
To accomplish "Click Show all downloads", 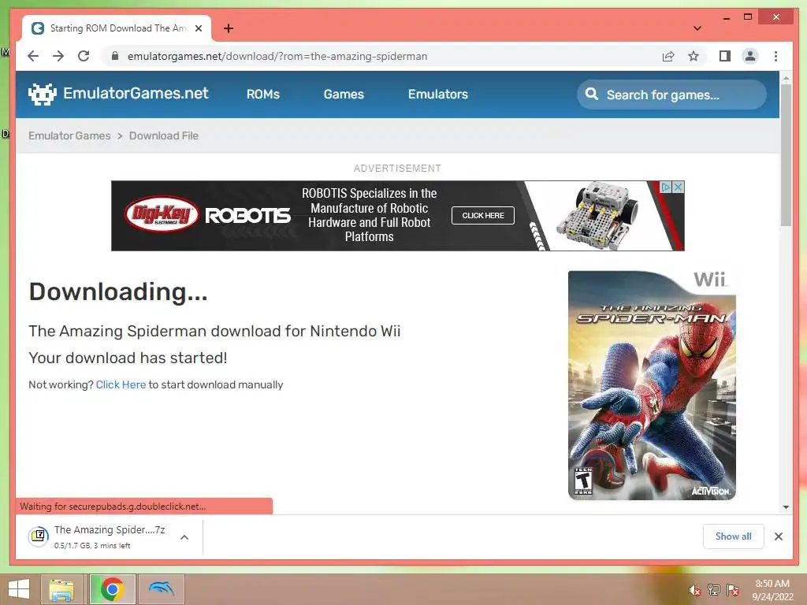I will click(x=734, y=536).
